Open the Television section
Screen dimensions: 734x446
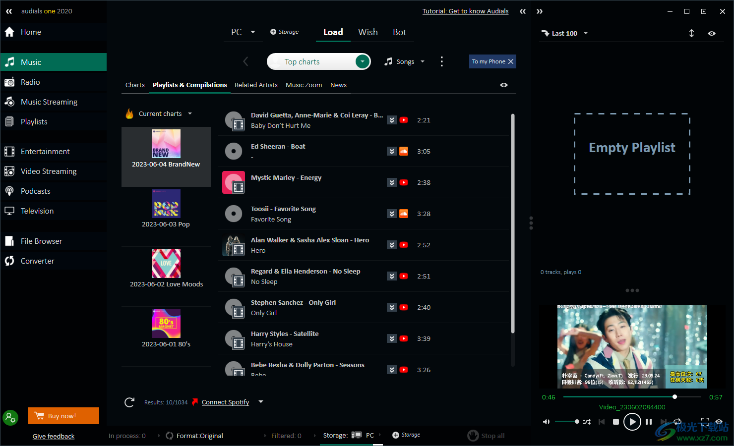tap(54, 211)
